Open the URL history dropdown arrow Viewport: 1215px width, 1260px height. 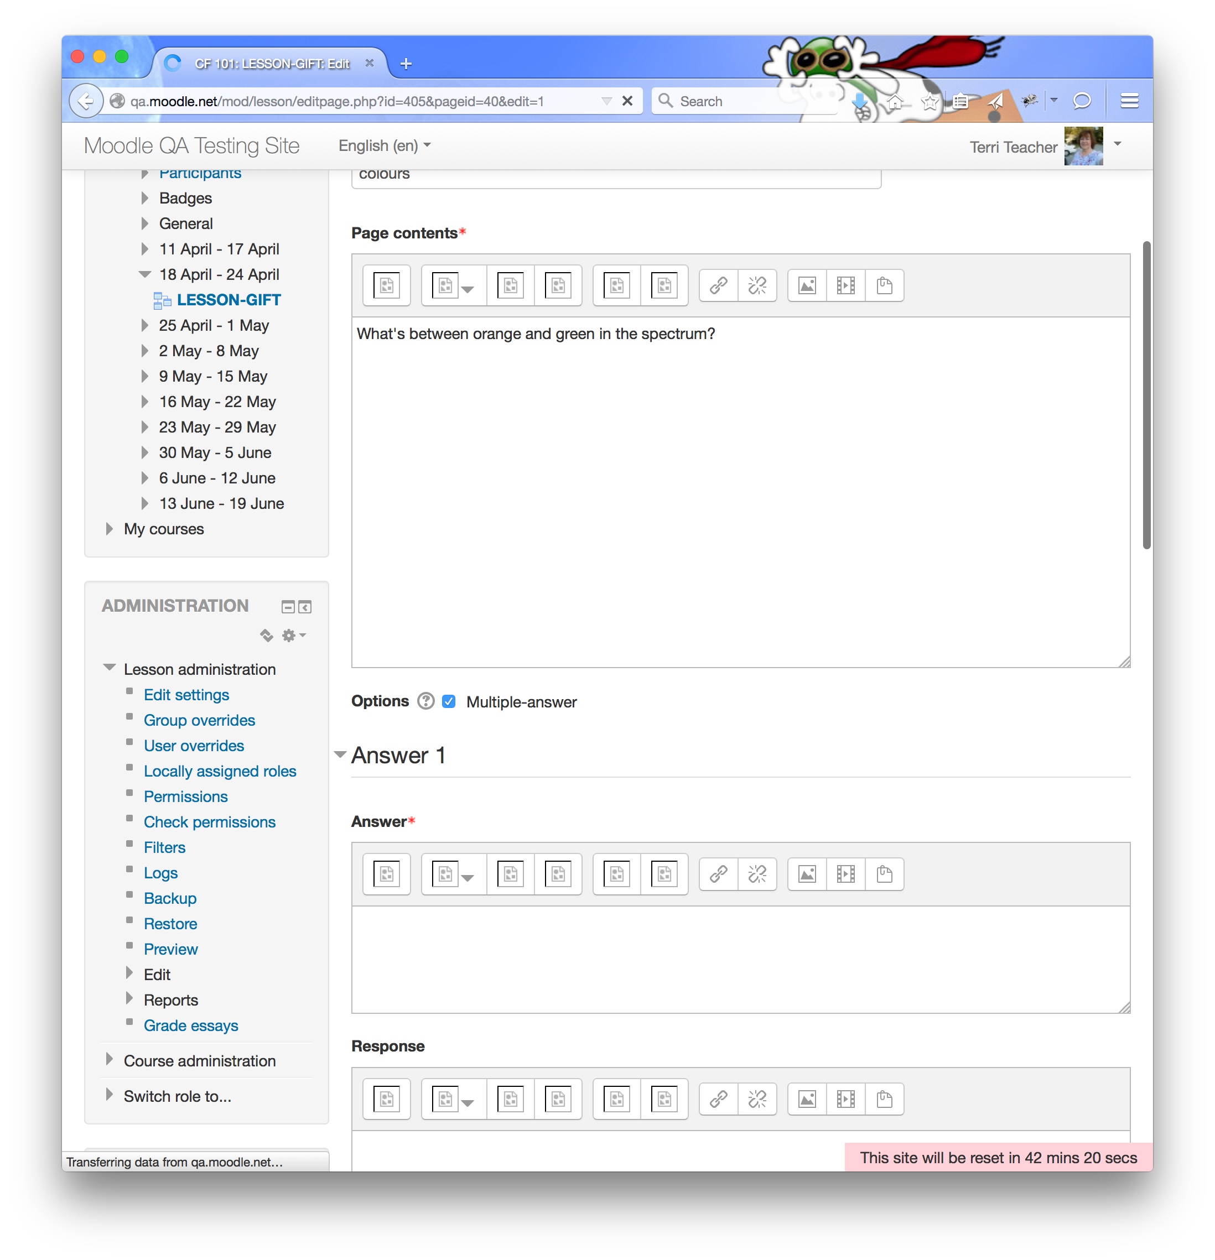click(606, 102)
